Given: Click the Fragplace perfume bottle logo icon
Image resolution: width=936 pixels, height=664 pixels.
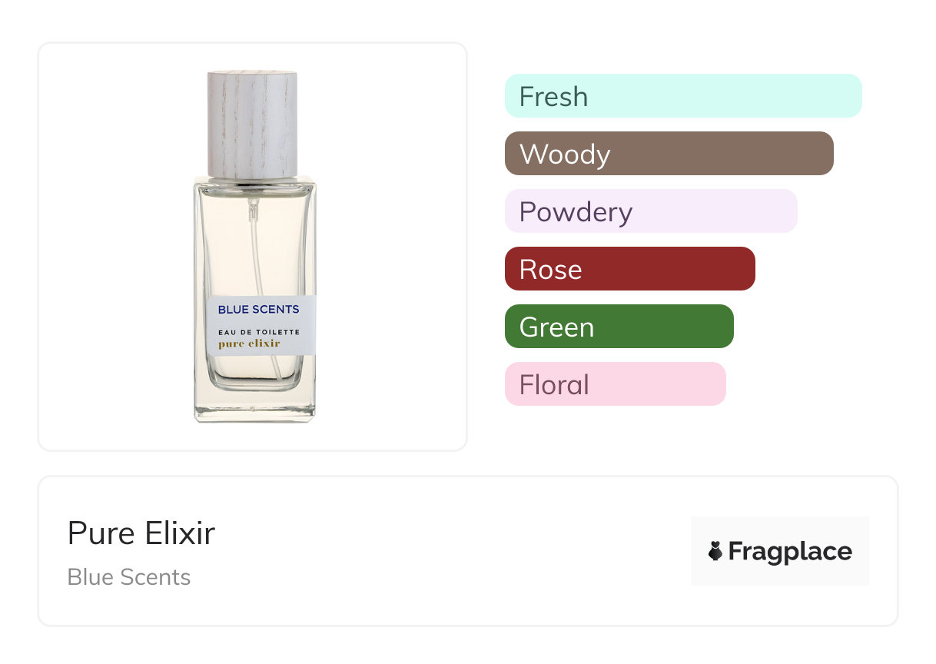Looking at the screenshot, I should (715, 551).
